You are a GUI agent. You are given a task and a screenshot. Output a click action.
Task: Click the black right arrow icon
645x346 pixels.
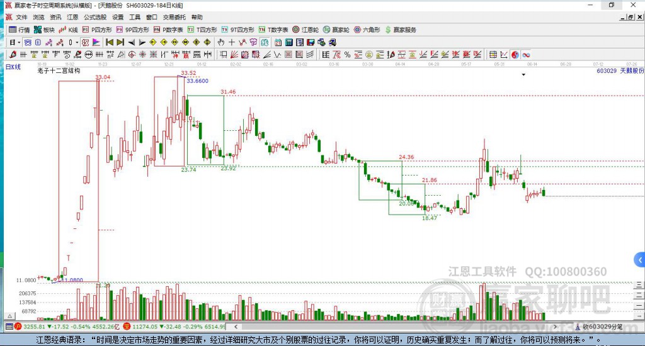[142, 42]
